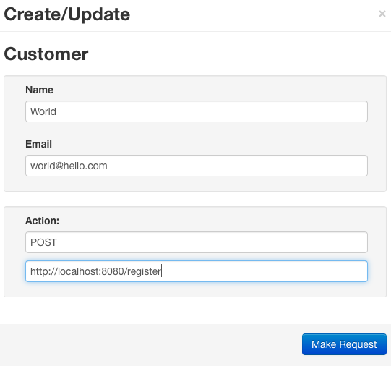Click the 'register' path in URL

click(x=144, y=272)
